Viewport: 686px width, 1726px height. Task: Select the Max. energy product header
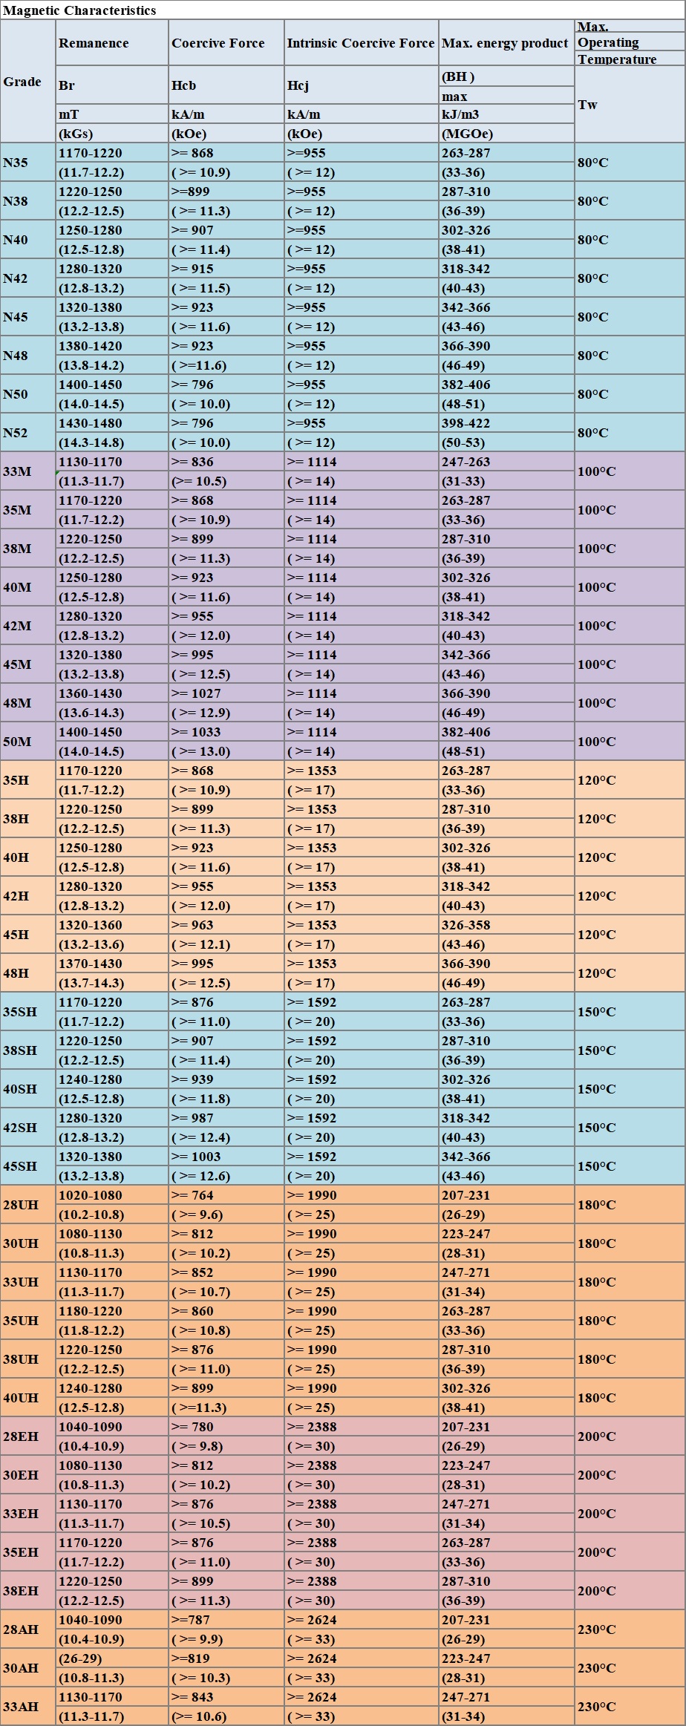tap(506, 43)
